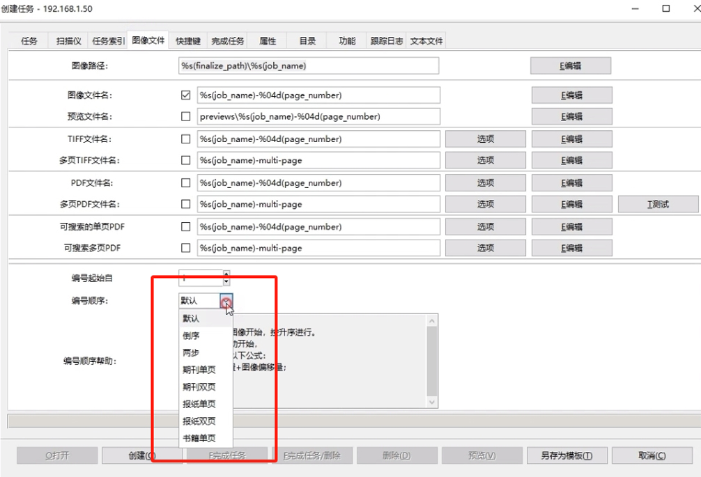Choose 倒序 from the dropdown list

[206, 336]
